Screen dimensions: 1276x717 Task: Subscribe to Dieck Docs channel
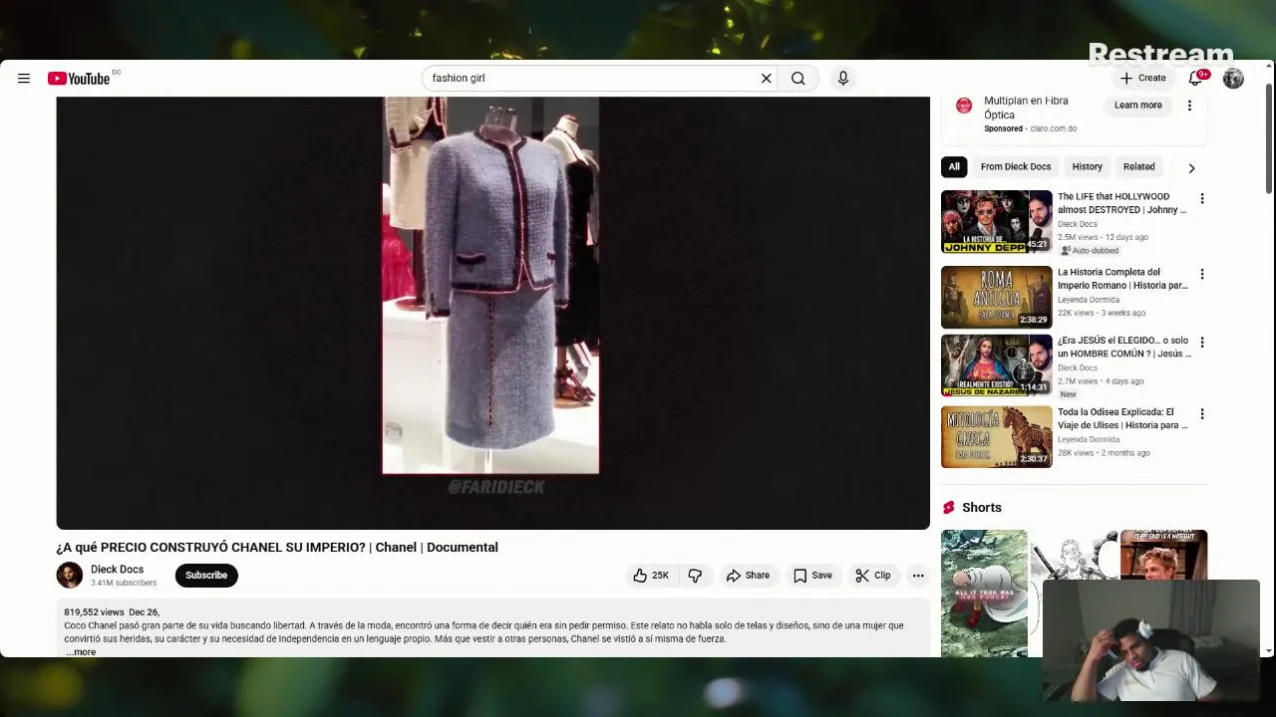206,576
